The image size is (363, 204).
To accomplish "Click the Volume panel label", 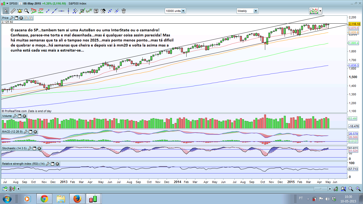I will pyautogui.click(x=7, y=116).
